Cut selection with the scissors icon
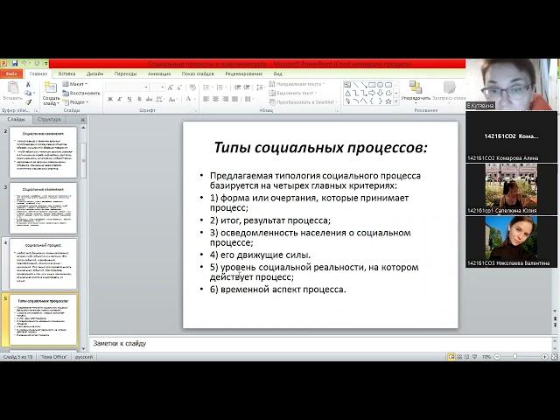 [x=28, y=84]
